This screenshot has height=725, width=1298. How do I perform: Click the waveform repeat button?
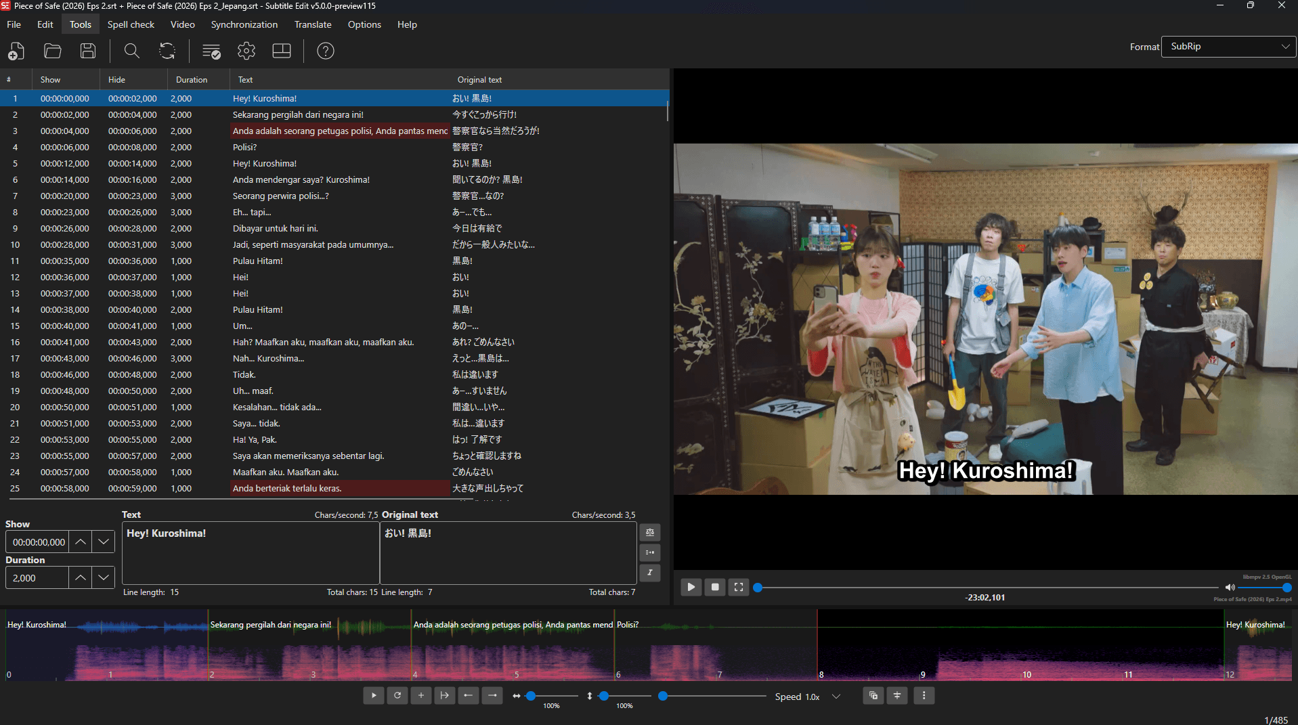397,695
